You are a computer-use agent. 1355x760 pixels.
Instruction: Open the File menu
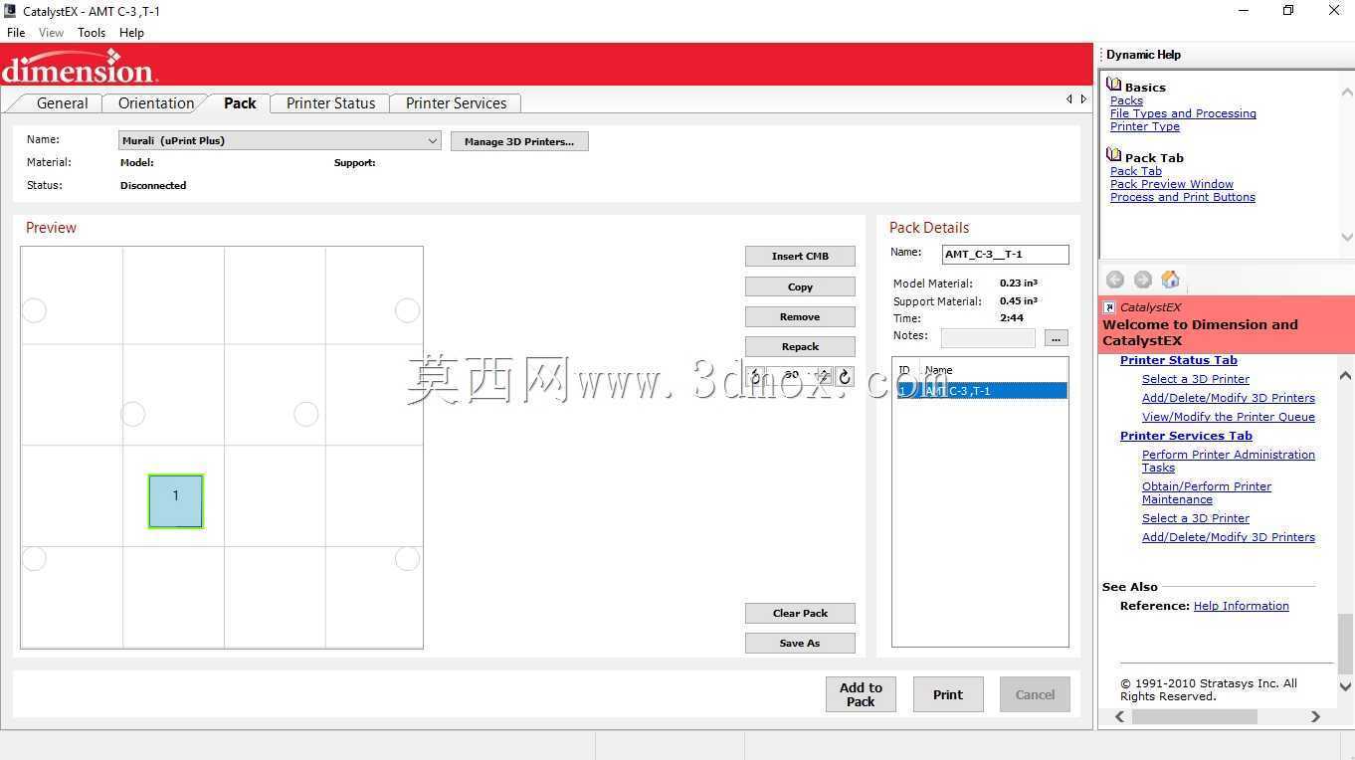point(16,33)
